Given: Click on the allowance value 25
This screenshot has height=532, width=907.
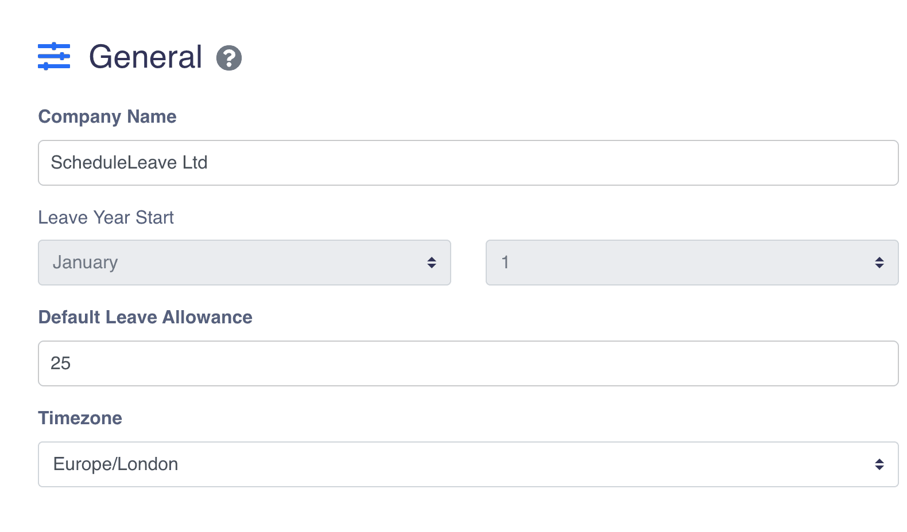Looking at the screenshot, I should pyautogui.click(x=60, y=363).
